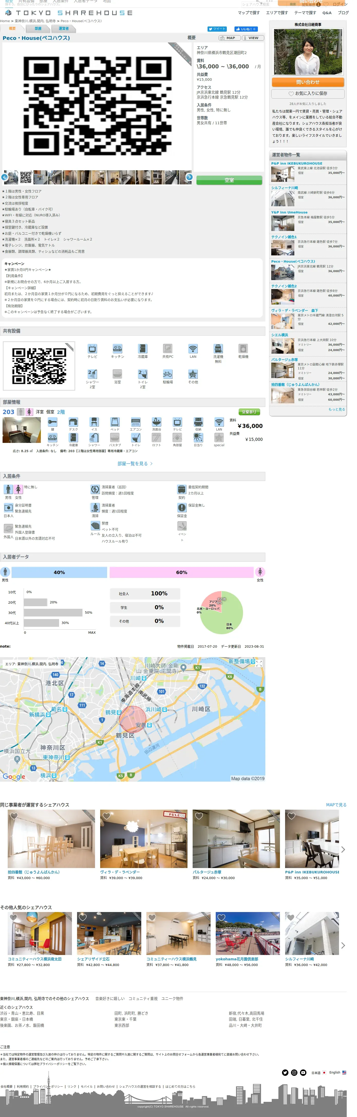Open the YouTube icon in the footer
This screenshot has height=1117, width=357.
coord(303,1072)
